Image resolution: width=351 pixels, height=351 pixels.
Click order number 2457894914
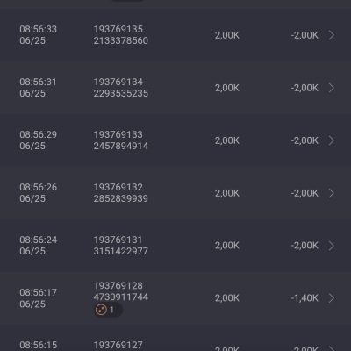pyautogui.click(x=121, y=146)
